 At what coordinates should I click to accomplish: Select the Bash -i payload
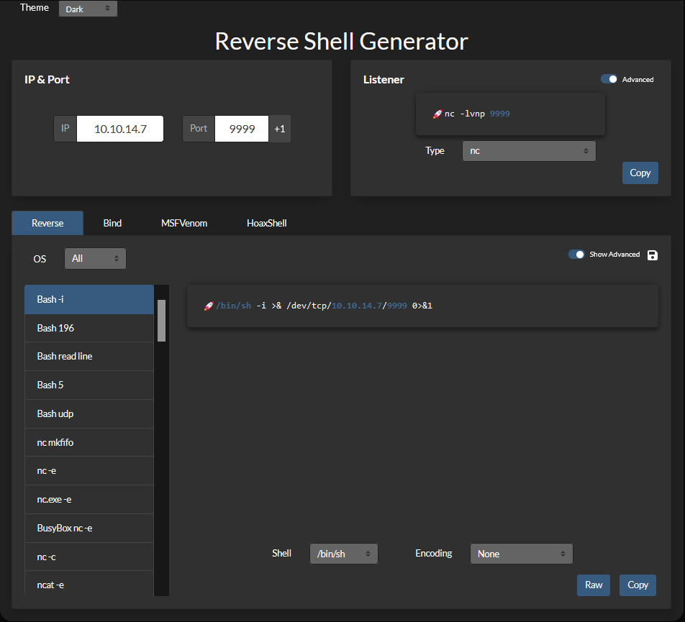point(89,299)
